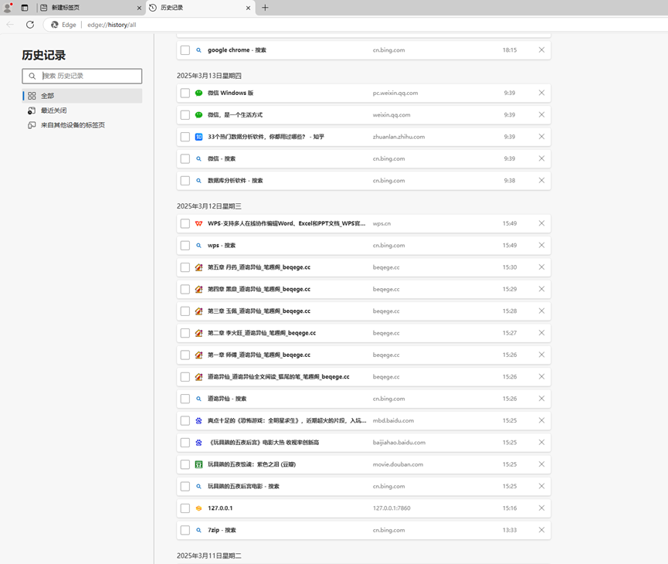
Task: Focus the 搜索 历史记录 search box
Action: (x=82, y=76)
